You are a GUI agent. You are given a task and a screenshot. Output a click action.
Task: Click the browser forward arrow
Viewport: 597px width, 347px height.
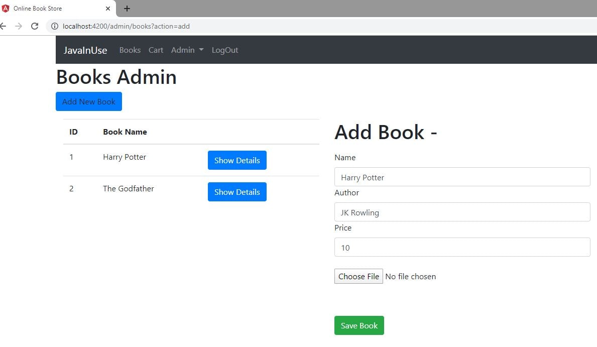[19, 26]
